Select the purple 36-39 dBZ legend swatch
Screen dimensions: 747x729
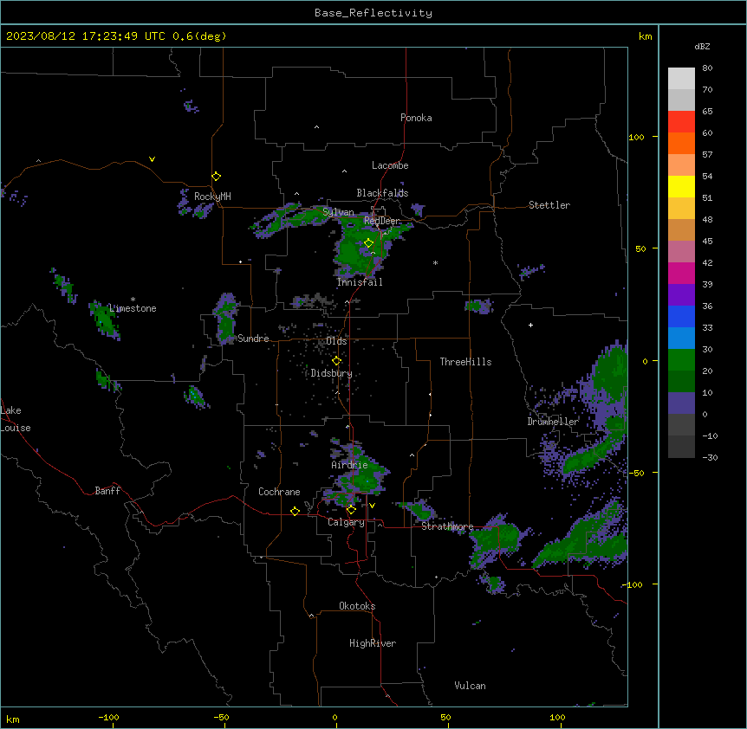(x=681, y=295)
